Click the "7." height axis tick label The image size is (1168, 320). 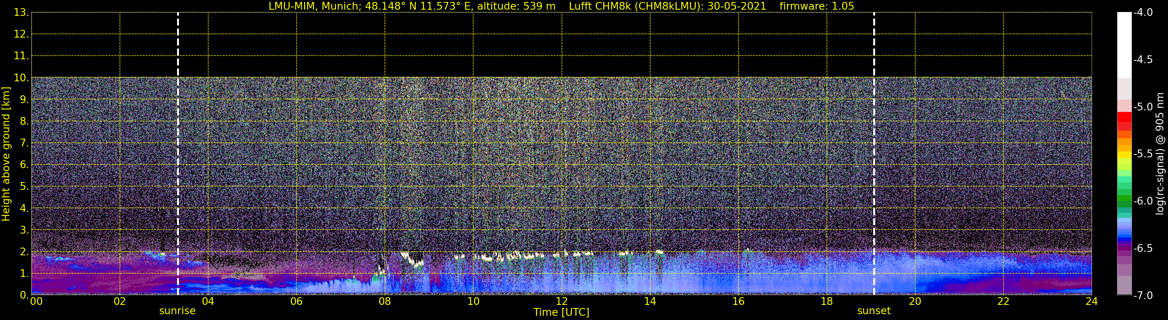coord(24,143)
